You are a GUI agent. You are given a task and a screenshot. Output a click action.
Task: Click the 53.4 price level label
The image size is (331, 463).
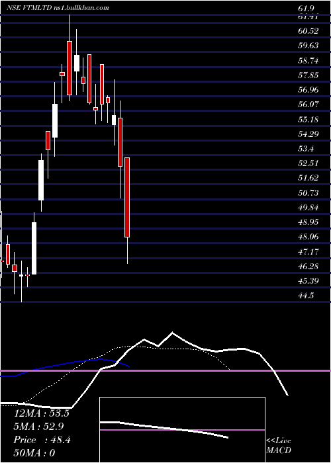[306, 148]
